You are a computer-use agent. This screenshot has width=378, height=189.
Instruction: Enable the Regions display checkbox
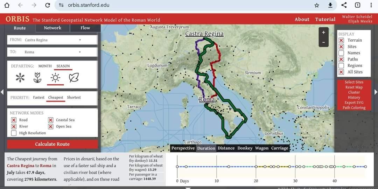(341, 65)
